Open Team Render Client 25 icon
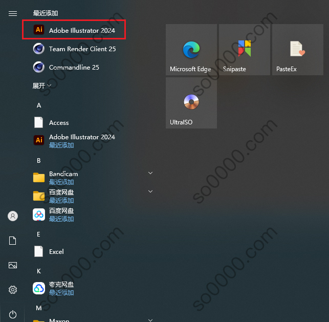The width and height of the screenshot is (329, 322). coord(39,49)
